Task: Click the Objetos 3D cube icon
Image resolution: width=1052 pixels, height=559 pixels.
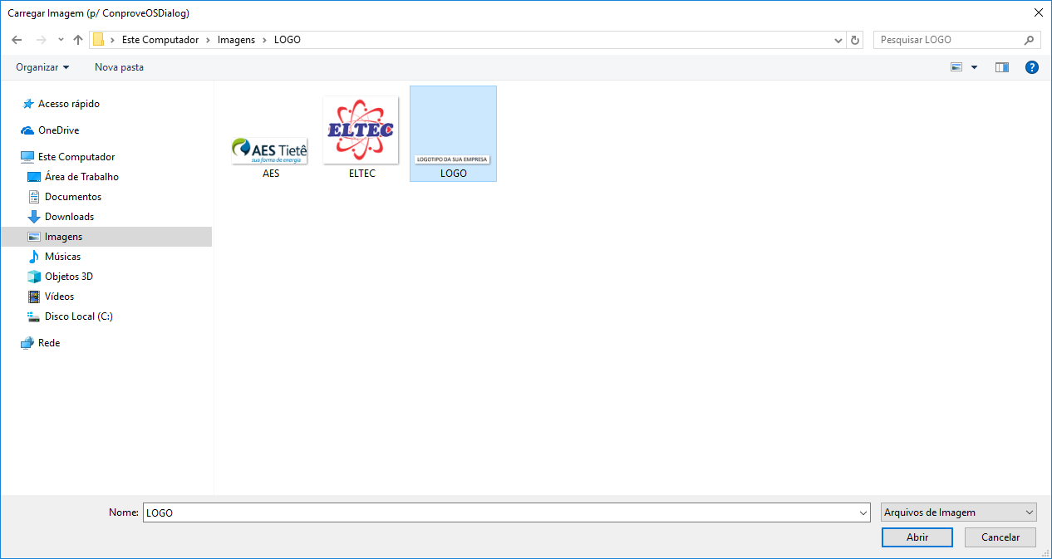Action: (x=34, y=277)
